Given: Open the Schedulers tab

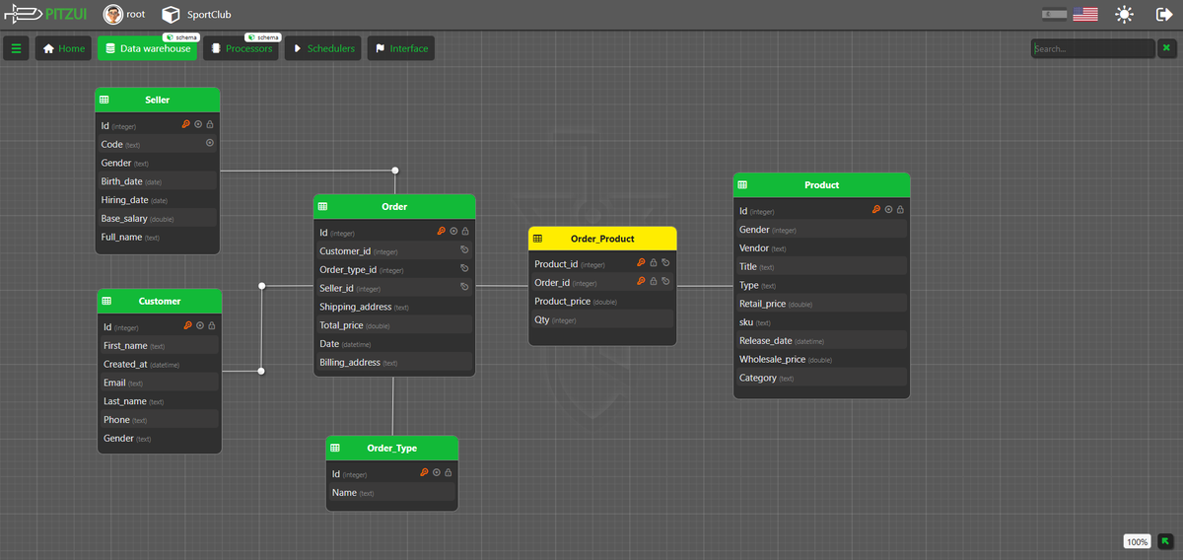Looking at the screenshot, I should [x=322, y=48].
